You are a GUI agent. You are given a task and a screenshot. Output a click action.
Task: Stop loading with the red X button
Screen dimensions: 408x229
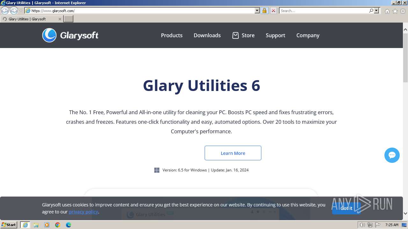tap(273, 10)
